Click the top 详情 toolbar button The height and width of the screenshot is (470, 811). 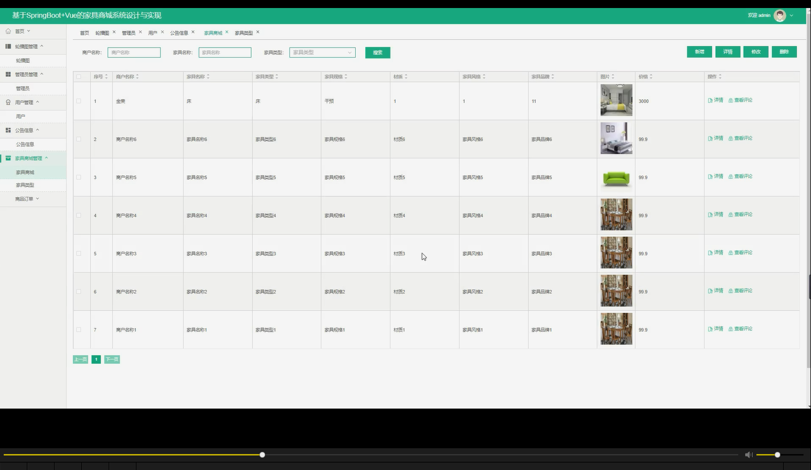pyautogui.click(x=728, y=52)
